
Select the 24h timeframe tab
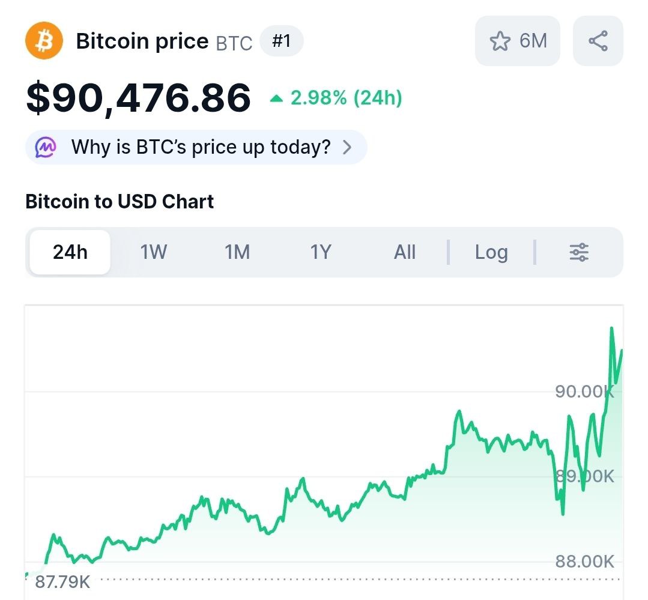coord(70,252)
